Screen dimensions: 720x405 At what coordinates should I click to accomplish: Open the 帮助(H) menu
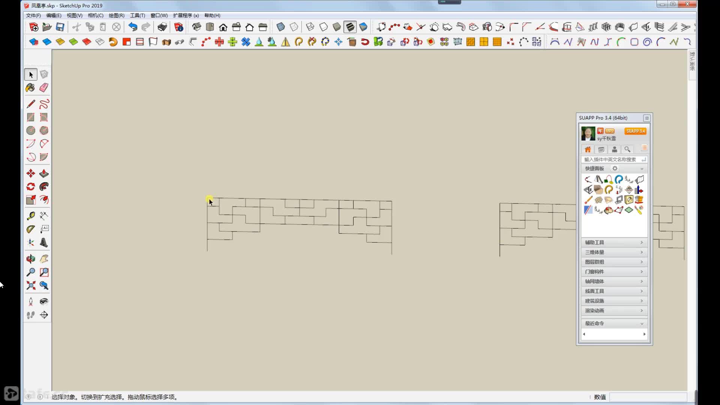tap(212, 15)
